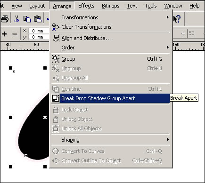205x183 pixels.
Task: Open the View menu
Action: point(16,6)
